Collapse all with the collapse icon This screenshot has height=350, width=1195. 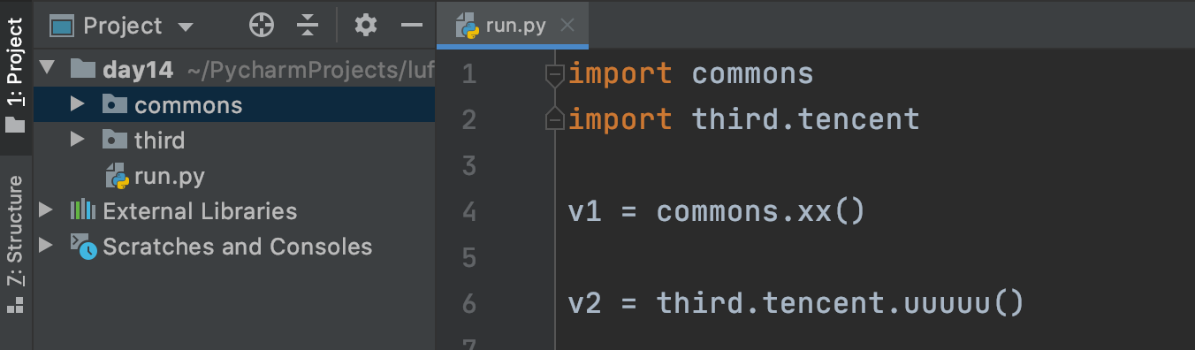pos(307,26)
